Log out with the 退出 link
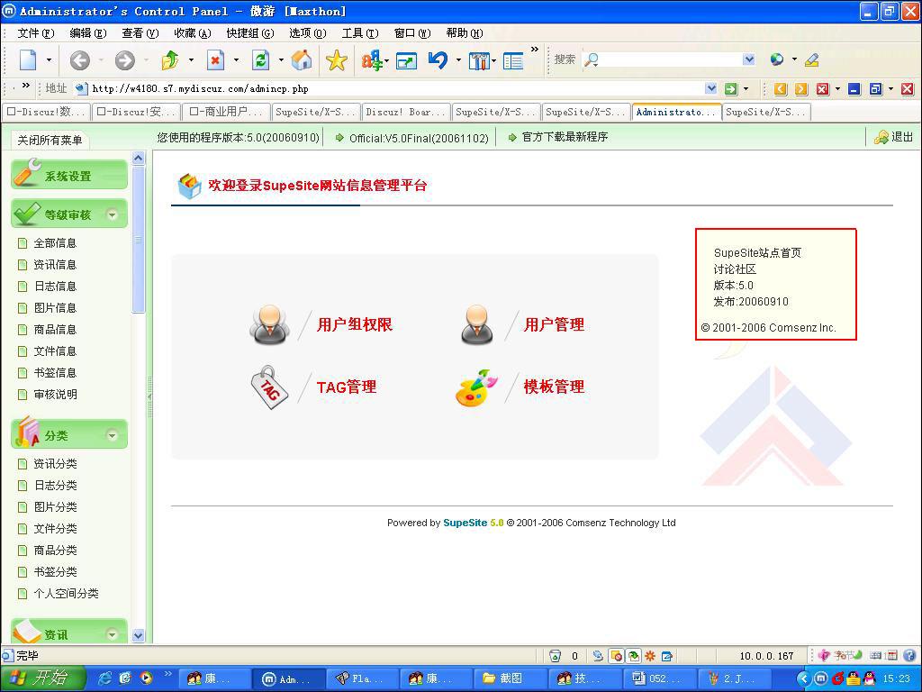The height and width of the screenshot is (692, 922). 902,137
